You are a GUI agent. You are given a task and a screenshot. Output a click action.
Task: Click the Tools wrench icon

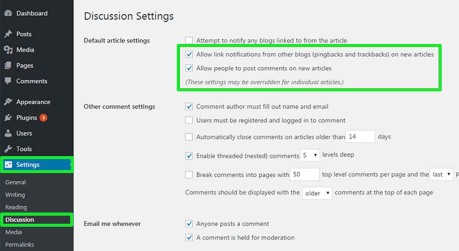[x=8, y=149]
